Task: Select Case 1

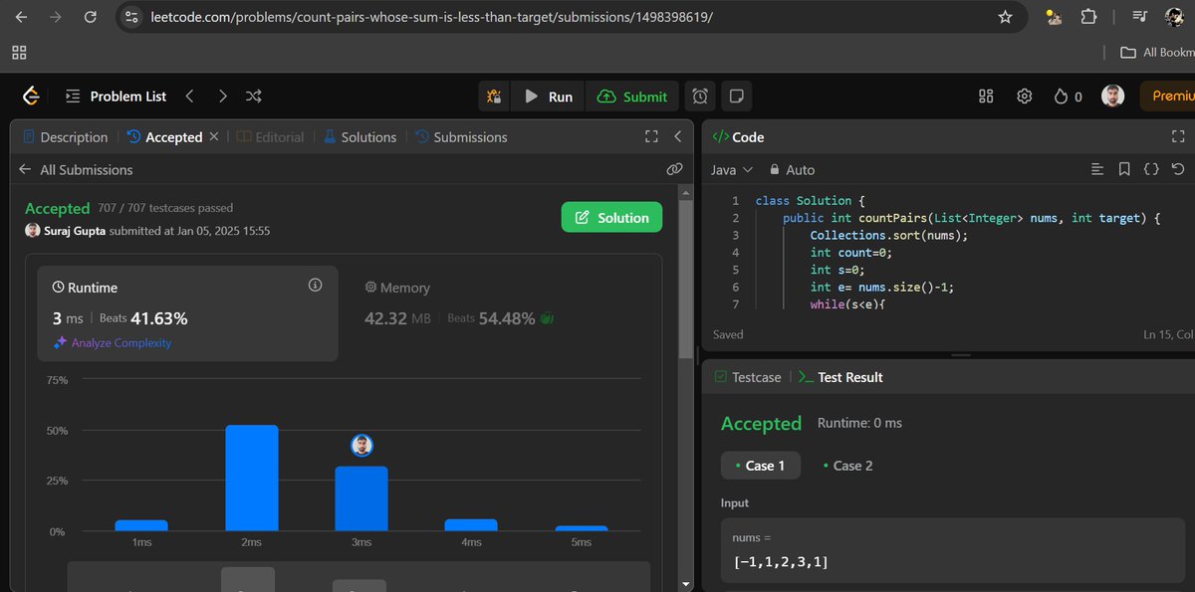Action: click(x=761, y=466)
